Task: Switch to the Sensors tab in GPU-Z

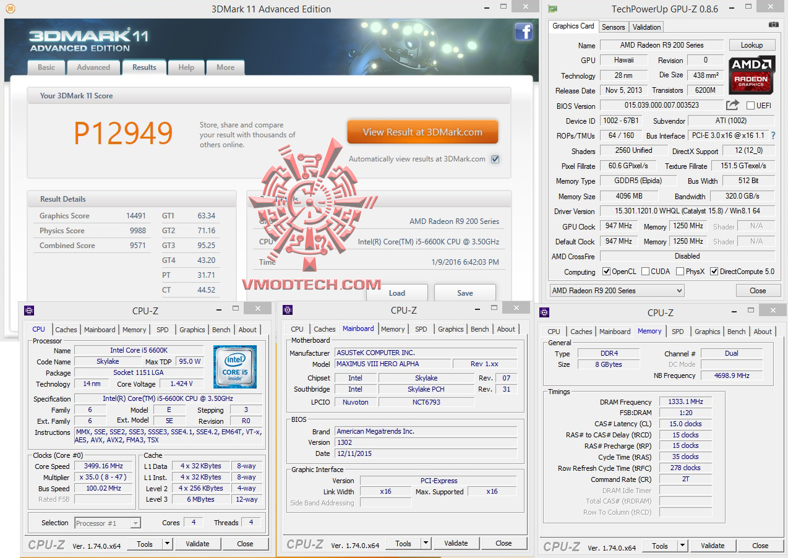Action: (614, 27)
